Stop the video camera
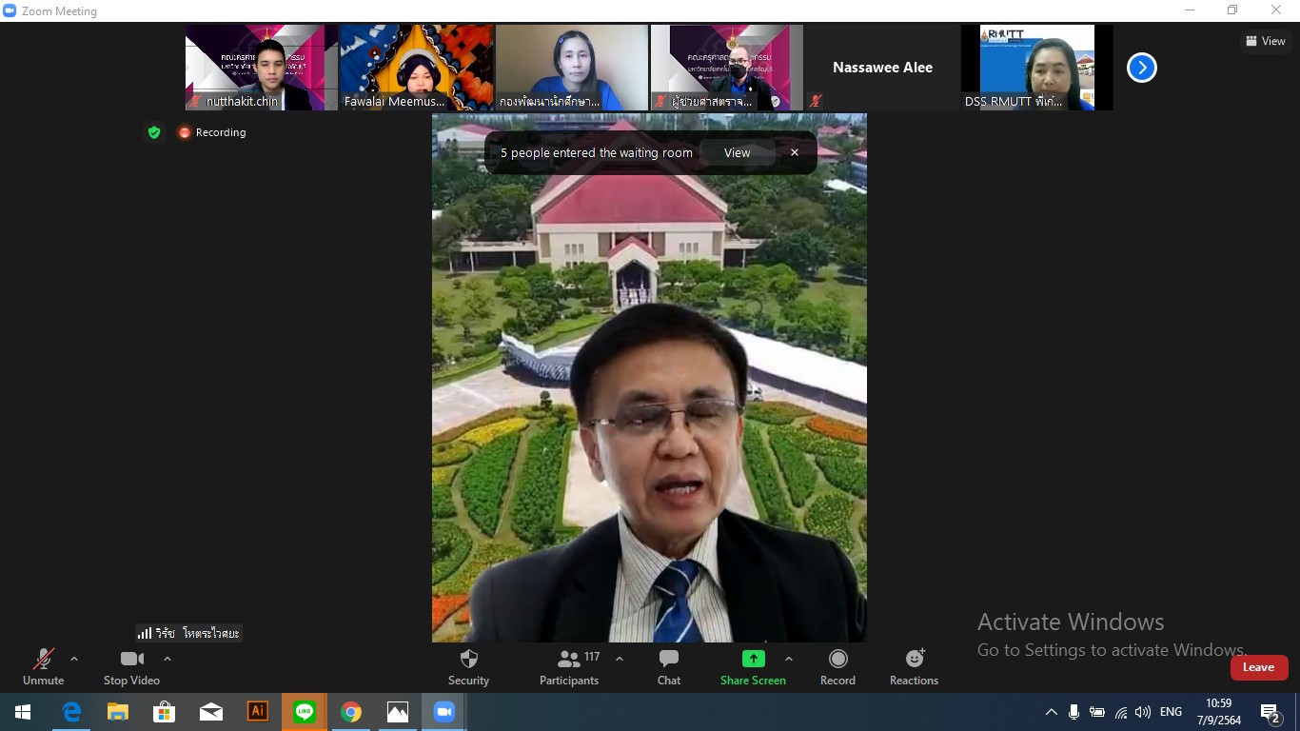The height and width of the screenshot is (731, 1300). click(x=131, y=666)
